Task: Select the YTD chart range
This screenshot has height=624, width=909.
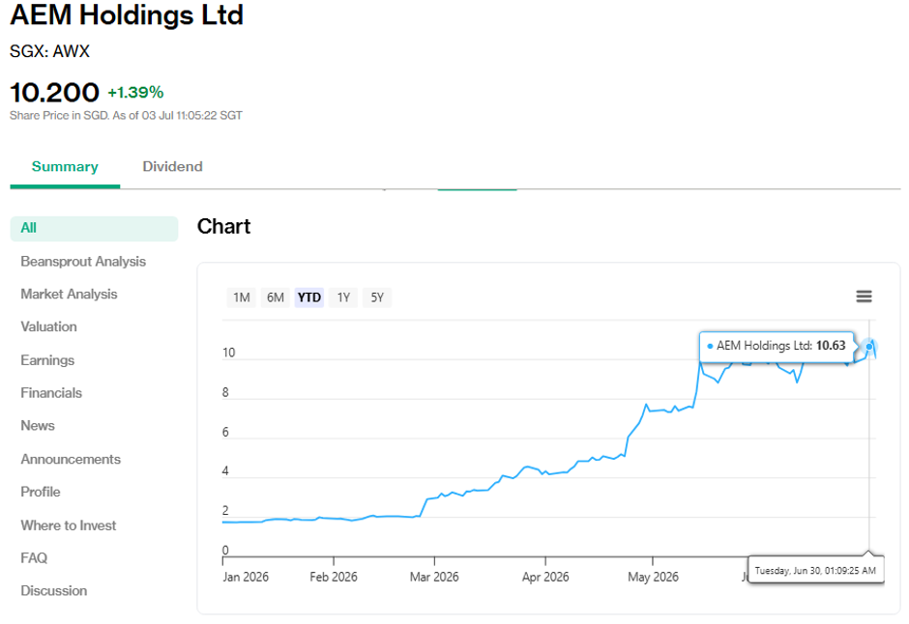Action: (309, 298)
